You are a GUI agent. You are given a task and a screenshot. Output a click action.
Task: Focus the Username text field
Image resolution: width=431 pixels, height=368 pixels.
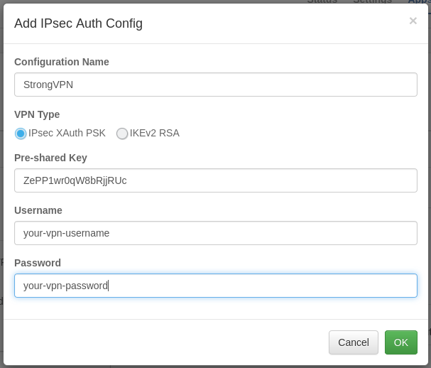tap(215, 233)
